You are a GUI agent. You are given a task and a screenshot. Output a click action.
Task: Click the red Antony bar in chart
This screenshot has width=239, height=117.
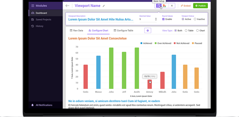click(x=150, y=84)
